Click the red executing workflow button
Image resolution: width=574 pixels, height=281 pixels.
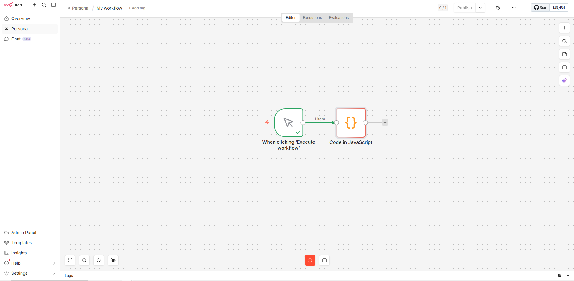tap(310, 260)
